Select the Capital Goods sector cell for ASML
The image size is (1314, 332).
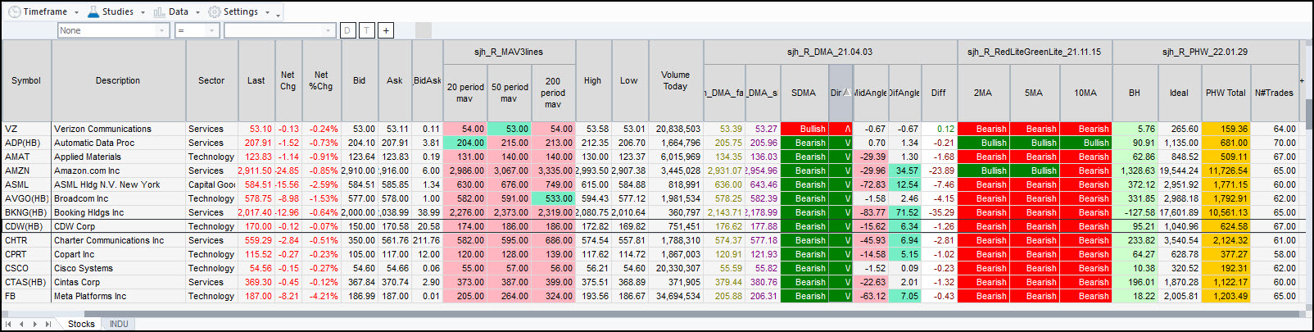click(x=211, y=184)
